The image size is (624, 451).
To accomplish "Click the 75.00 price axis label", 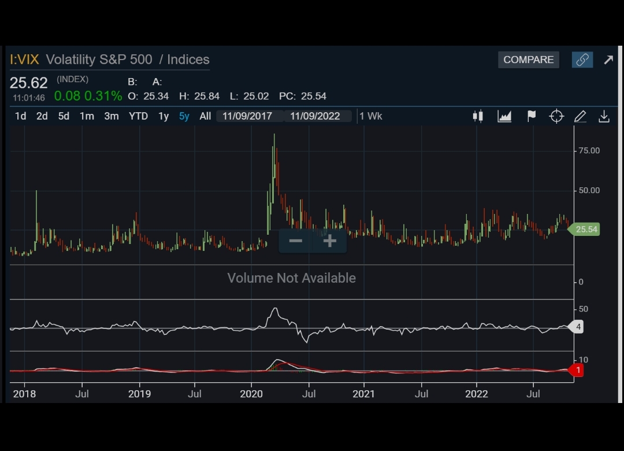I will (589, 150).
